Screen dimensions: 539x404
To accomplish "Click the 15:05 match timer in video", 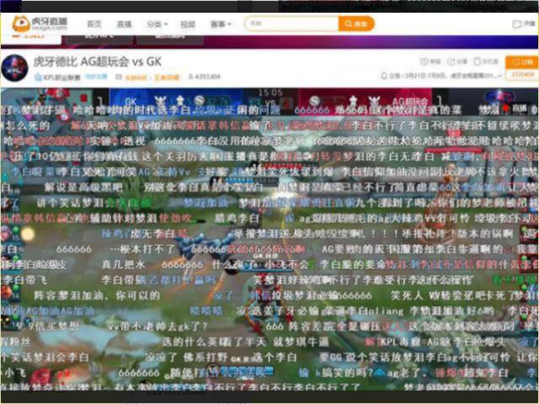I will [x=270, y=93].
